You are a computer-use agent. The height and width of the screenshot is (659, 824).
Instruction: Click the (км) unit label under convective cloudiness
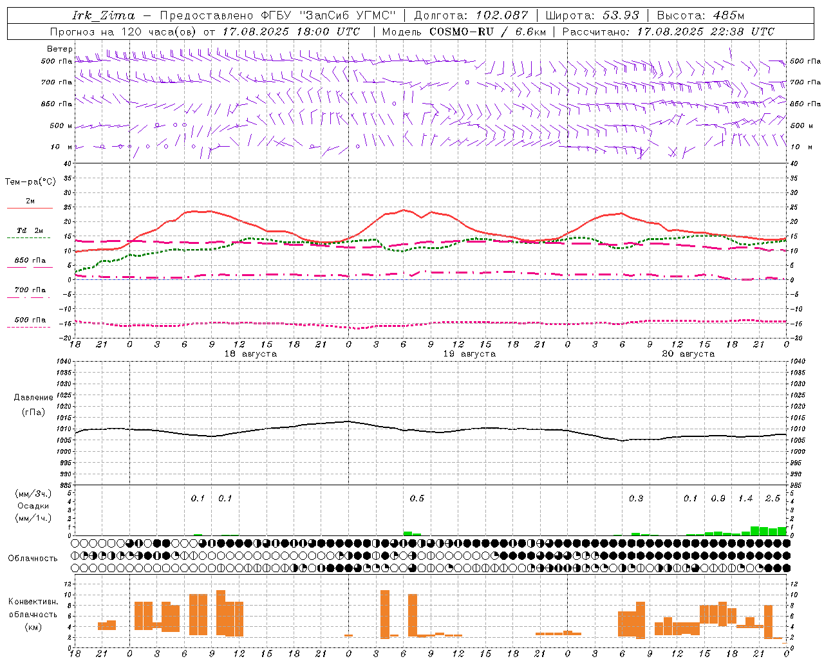point(33,627)
